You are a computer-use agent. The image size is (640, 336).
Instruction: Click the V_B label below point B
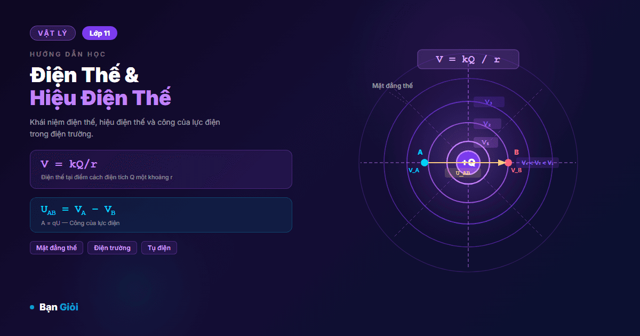click(516, 171)
